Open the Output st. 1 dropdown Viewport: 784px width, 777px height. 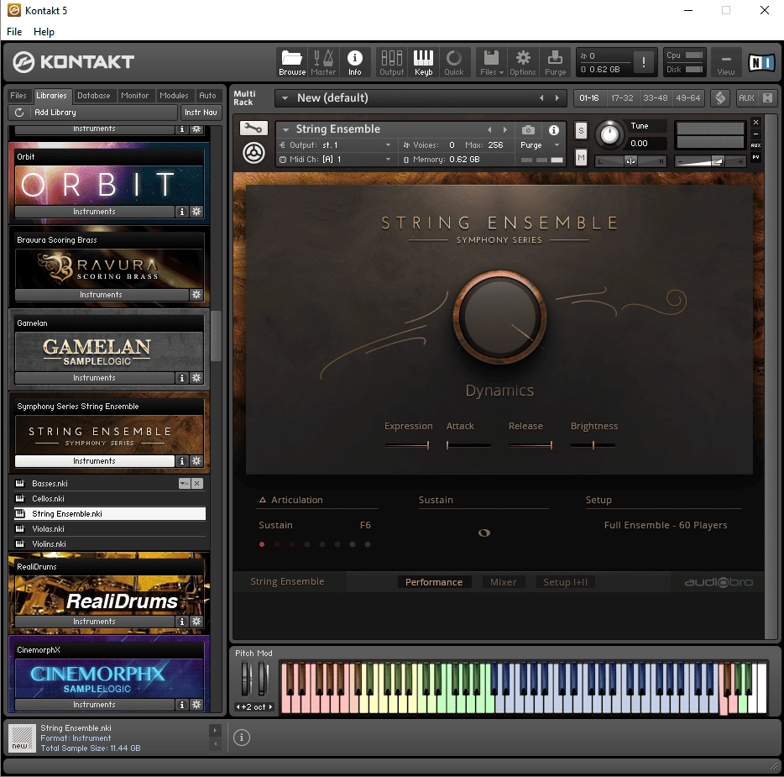tap(388, 145)
